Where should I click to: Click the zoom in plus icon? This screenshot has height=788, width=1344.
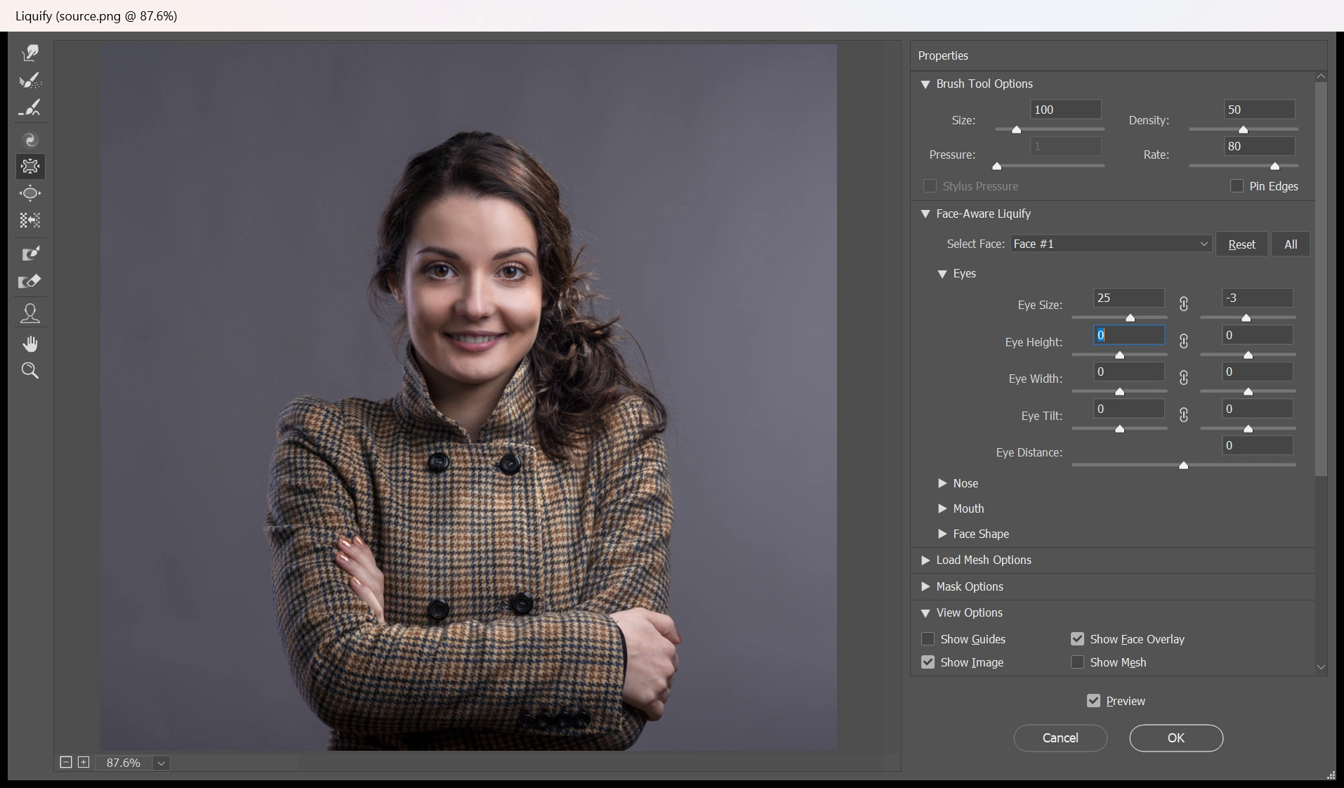pos(84,762)
